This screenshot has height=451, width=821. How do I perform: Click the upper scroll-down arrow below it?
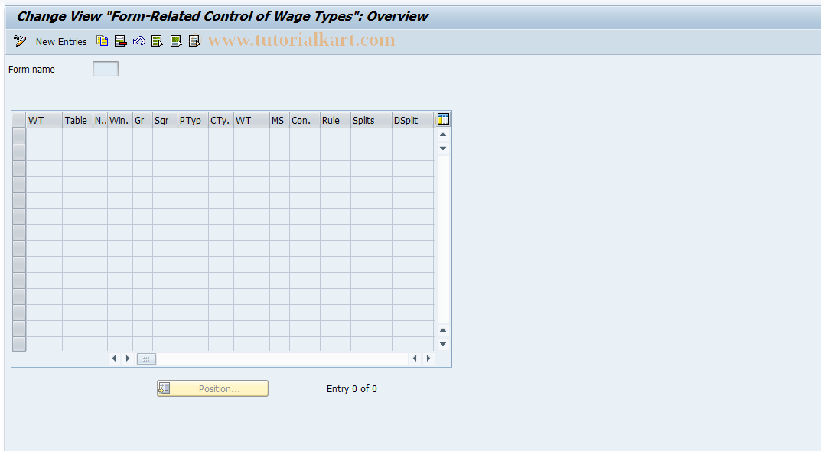click(443, 148)
